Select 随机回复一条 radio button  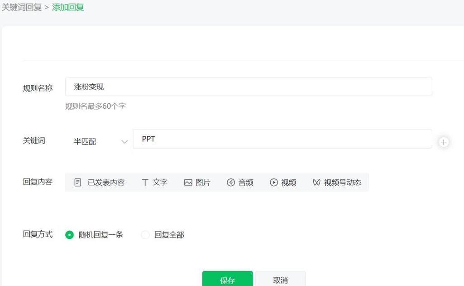[70, 235]
